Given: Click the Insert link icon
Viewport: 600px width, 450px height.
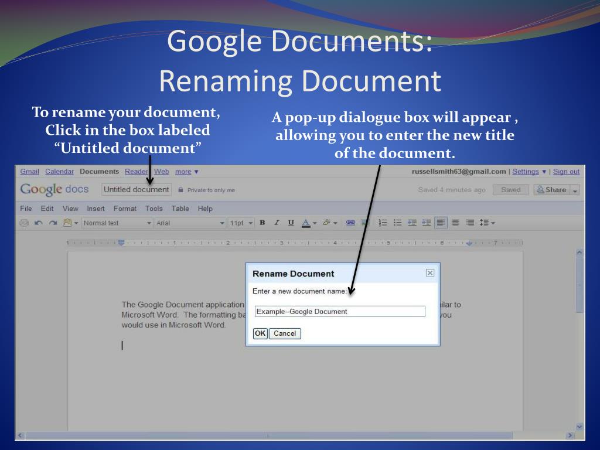Looking at the screenshot, I should (x=350, y=223).
